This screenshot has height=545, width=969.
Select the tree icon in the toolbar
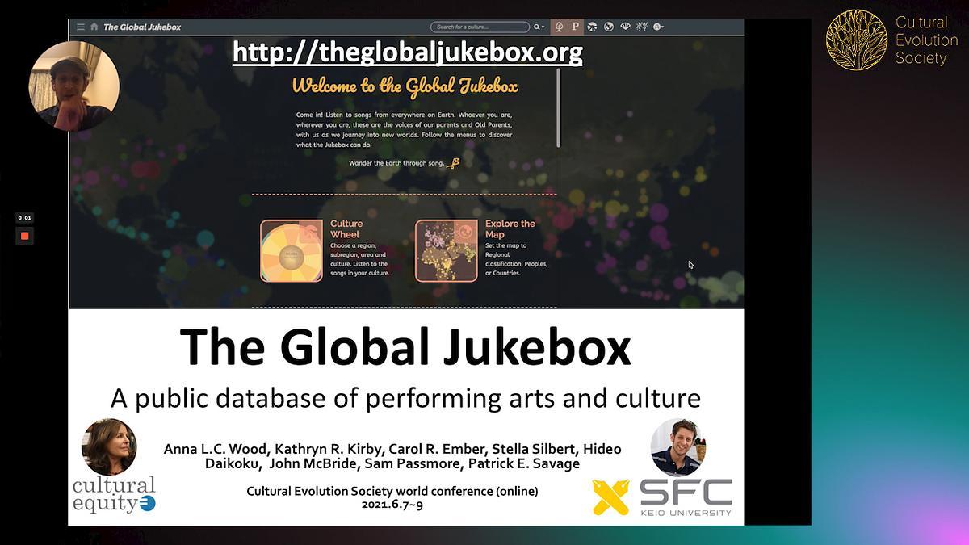[x=560, y=27]
